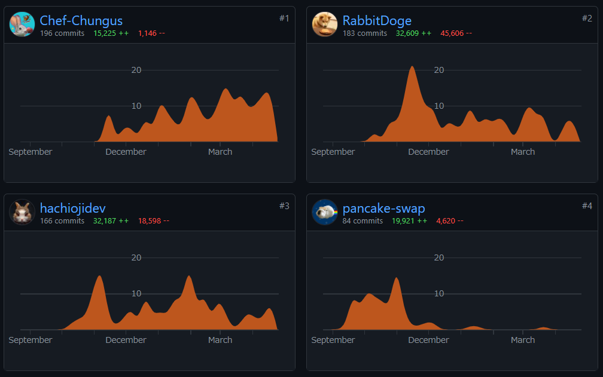Click 10 axis label in pancake-swap chart
603x377 pixels.
439,293
